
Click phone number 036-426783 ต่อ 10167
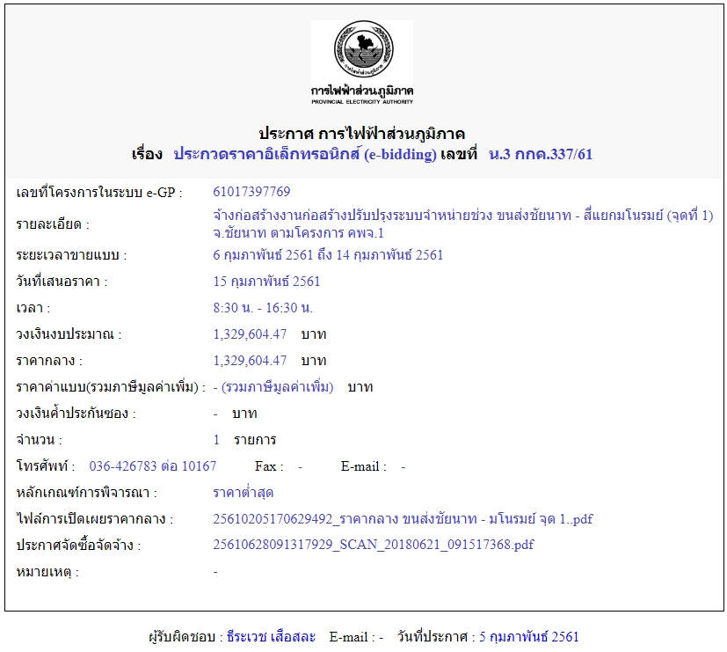click(153, 466)
